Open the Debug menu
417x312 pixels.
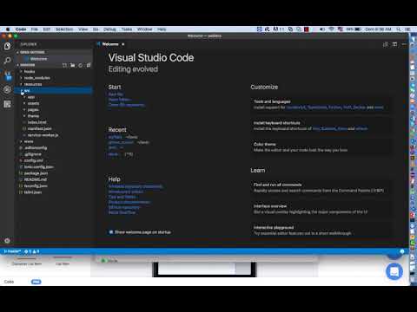tap(109, 29)
